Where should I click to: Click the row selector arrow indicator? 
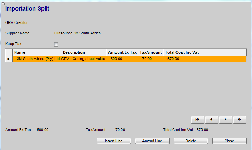click(9, 59)
